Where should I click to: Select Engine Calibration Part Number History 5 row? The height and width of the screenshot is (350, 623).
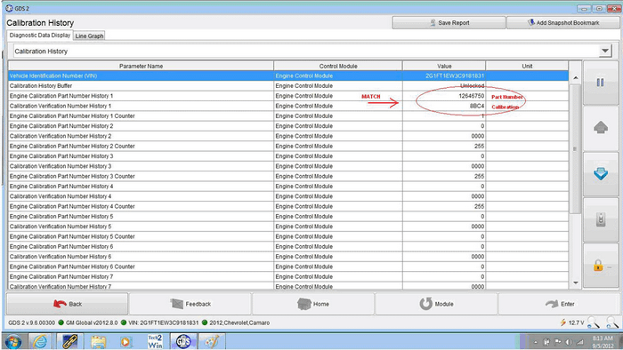(x=288, y=217)
